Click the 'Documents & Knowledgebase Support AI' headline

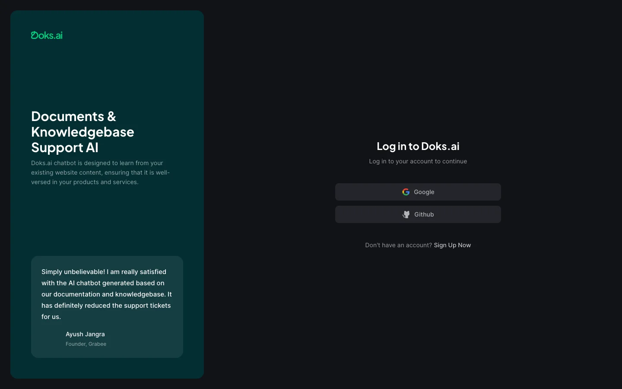point(83,132)
